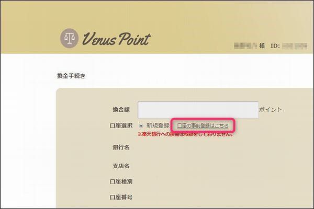Click the 新規登録 option label
Image resolution: width=314 pixels, height=209 pixels.
pyautogui.click(x=158, y=125)
